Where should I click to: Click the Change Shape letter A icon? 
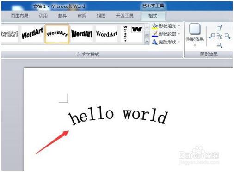click(154, 42)
